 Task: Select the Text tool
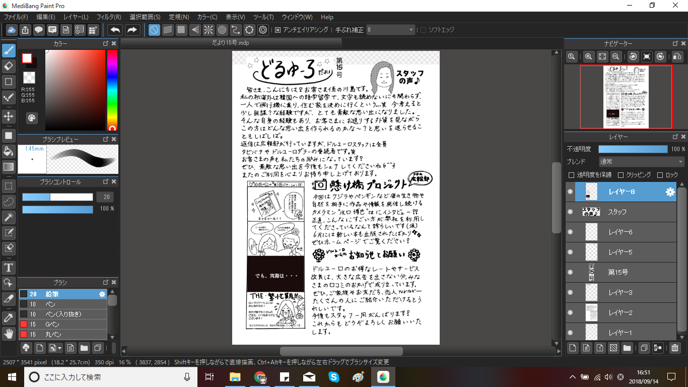[x=9, y=267]
